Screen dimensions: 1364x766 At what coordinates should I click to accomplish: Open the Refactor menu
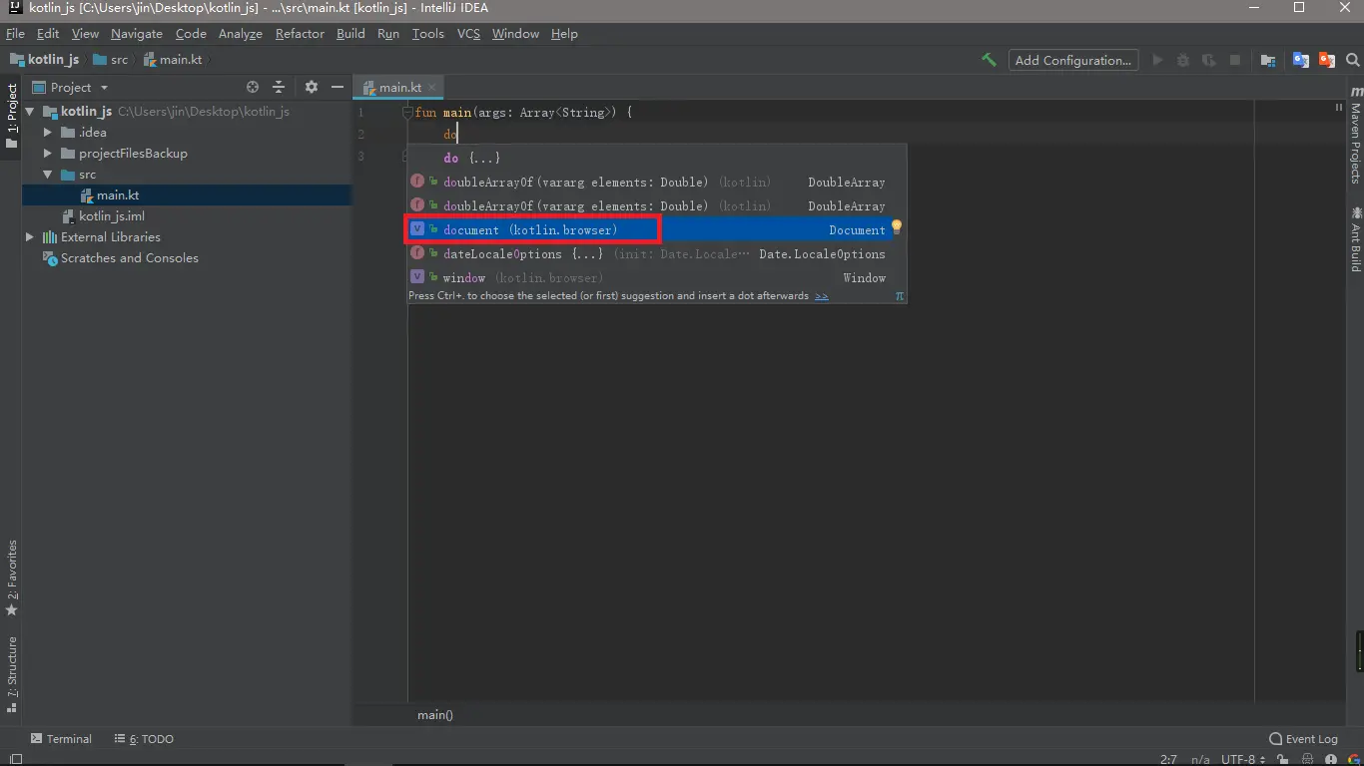tap(300, 34)
